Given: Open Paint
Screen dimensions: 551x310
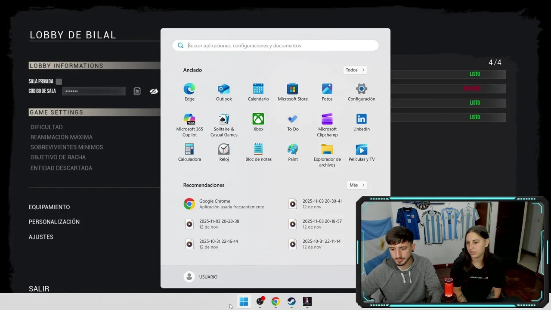Looking at the screenshot, I should point(293,152).
